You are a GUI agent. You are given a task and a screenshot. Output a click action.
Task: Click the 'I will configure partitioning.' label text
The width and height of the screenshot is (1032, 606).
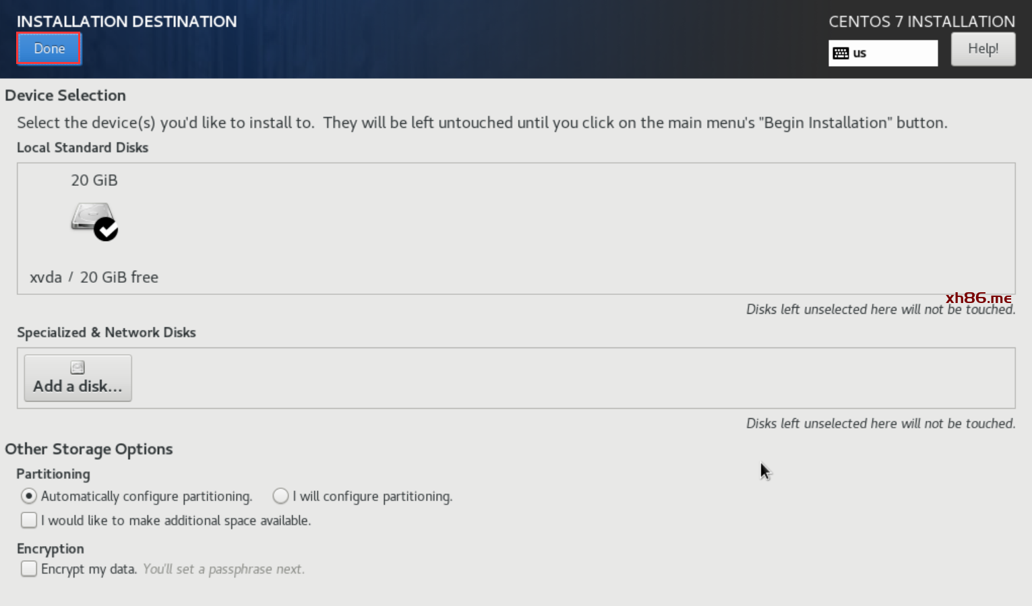(373, 496)
